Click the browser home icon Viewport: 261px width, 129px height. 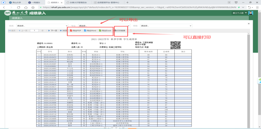27,7
